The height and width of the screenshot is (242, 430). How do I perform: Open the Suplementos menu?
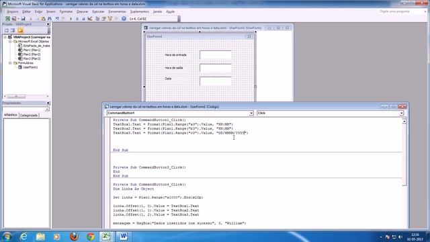(x=139, y=11)
